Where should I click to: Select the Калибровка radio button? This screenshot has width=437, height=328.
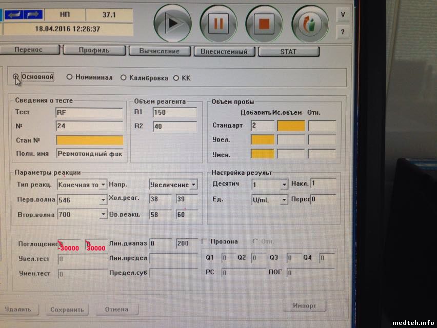[123, 78]
